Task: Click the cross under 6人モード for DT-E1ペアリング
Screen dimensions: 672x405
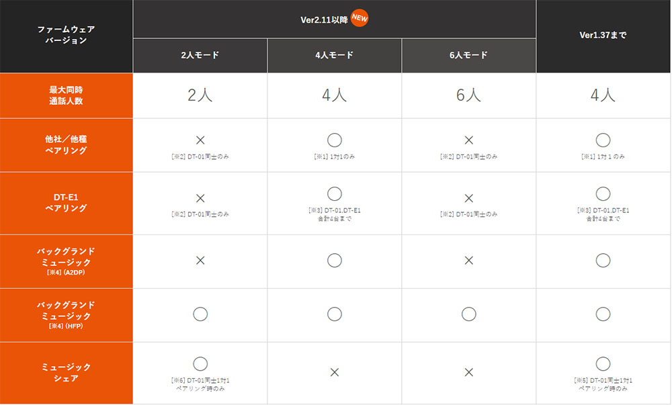Action: pos(469,198)
